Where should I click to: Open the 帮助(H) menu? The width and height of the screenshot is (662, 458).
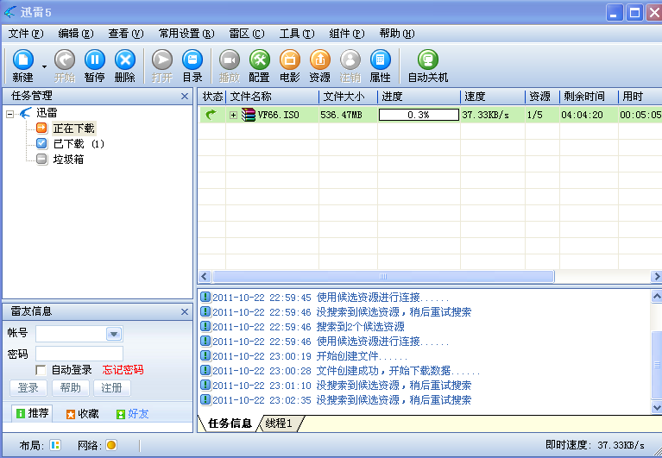pyautogui.click(x=397, y=34)
